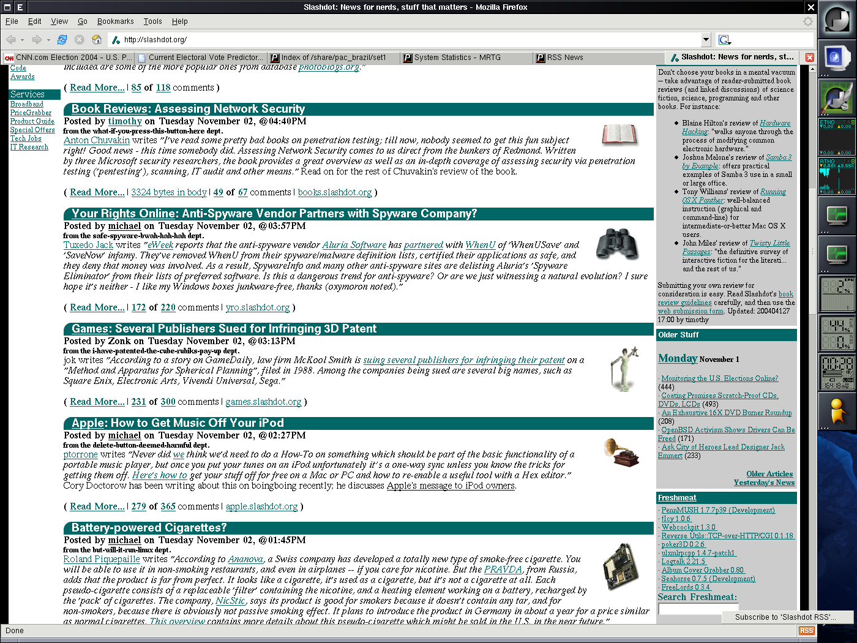Open the Aluria Software link
The width and height of the screenshot is (857, 643).
(x=354, y=245)
